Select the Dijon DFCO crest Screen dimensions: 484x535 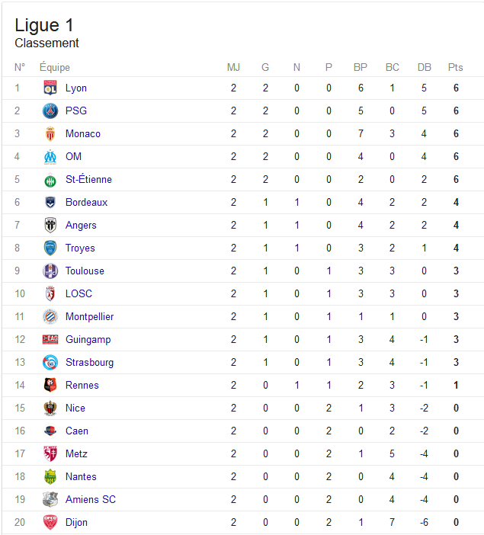[x=50, y=522]
